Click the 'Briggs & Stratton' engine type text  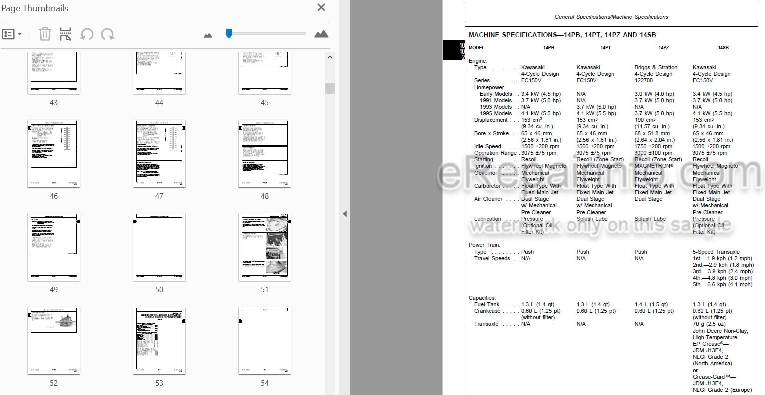(x=656, y=67)
